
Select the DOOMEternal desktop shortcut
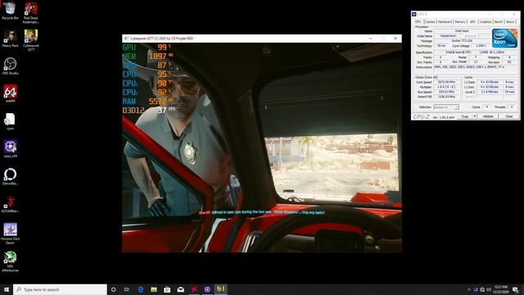(10, 204)
